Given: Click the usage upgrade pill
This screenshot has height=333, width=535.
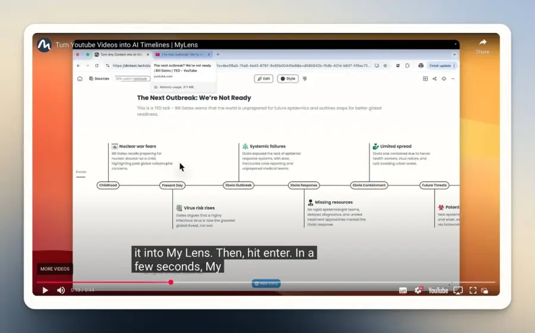Looking at the screenshot, I should 132,79.
